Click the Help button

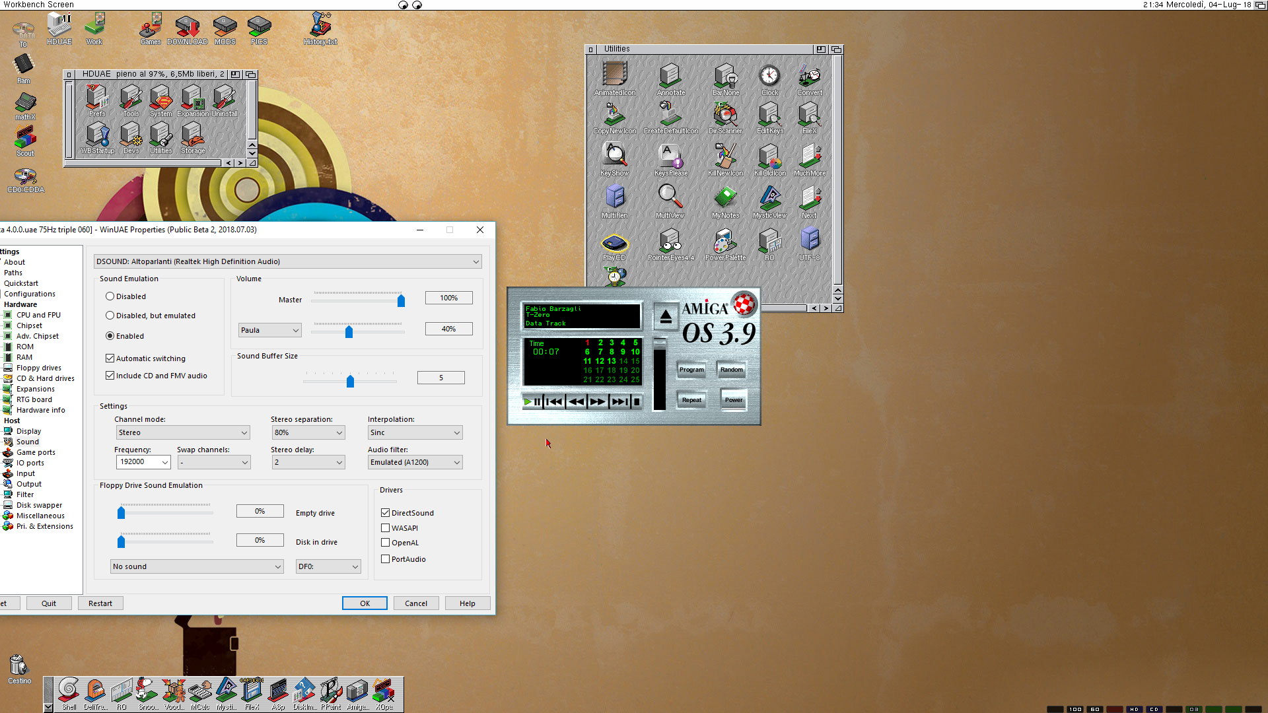468,603
